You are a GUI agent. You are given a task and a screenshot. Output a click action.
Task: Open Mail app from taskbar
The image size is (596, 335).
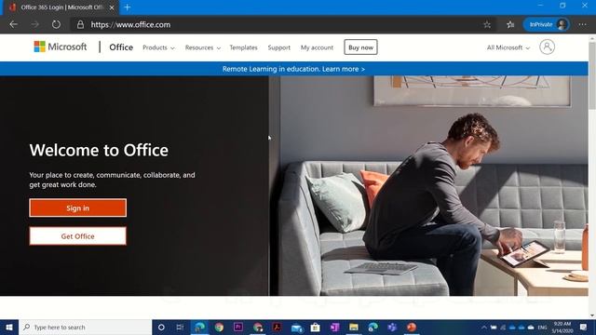[x=296, y=327]
